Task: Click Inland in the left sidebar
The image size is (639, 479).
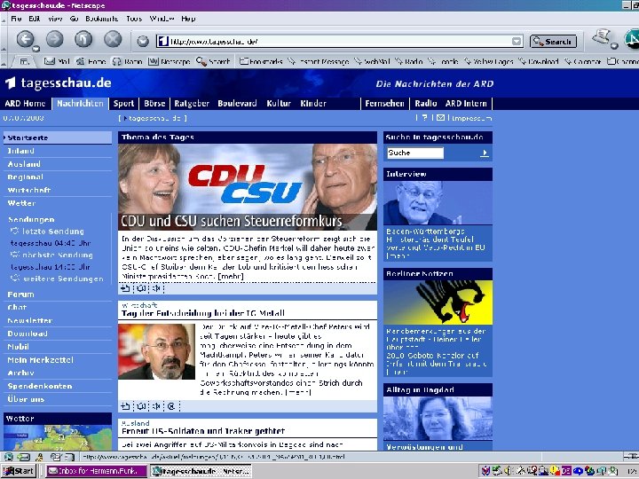Action: 20,151
